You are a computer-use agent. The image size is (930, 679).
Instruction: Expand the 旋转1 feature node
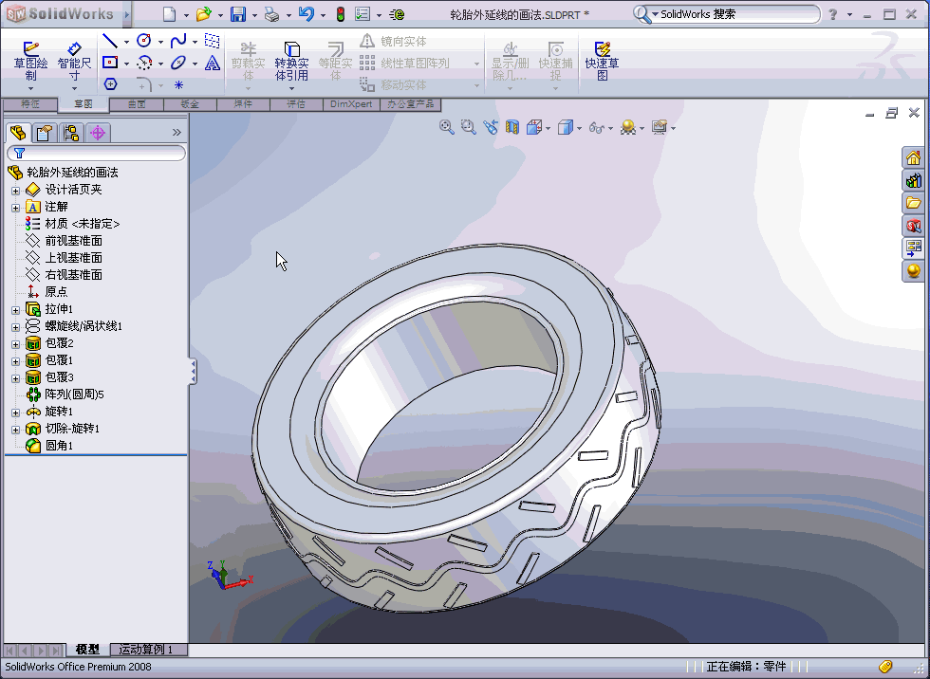pyautogui.click(x=16, y=413)
